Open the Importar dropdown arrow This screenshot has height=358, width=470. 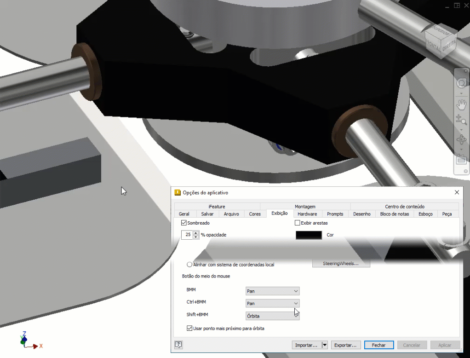325,345
